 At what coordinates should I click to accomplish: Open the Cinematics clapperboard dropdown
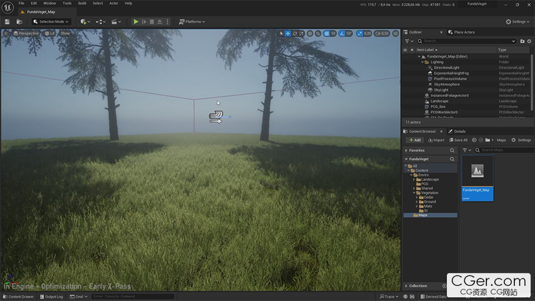(116, 21)
